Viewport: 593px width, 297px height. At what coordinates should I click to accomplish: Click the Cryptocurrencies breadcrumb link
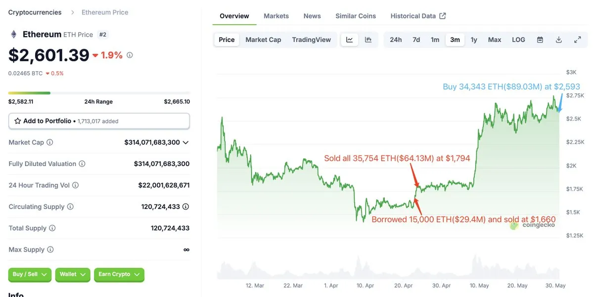pos(35,12)
